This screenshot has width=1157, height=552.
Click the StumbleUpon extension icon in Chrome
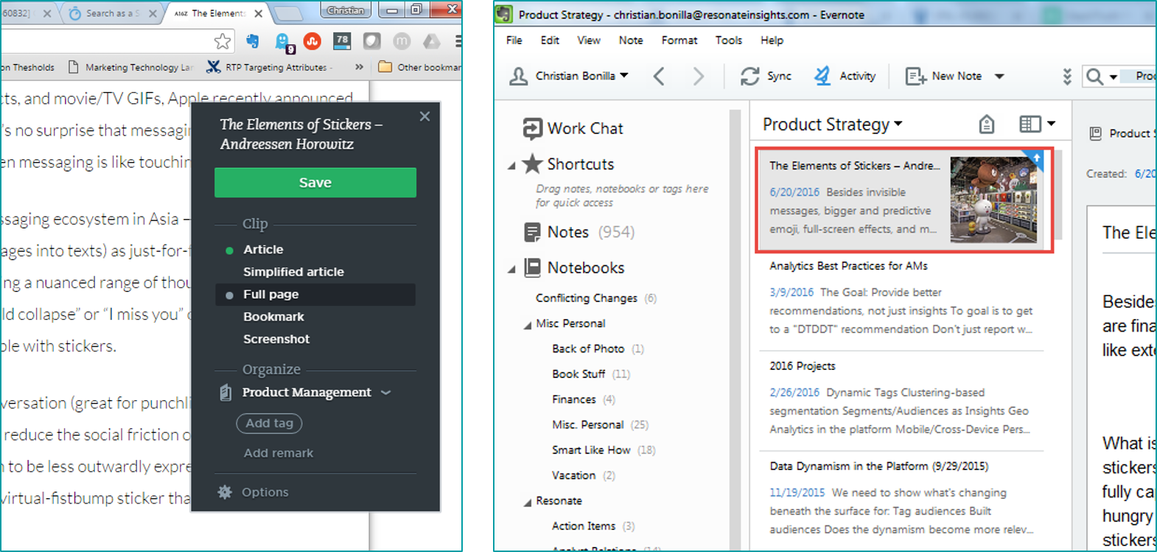click(x=312, y=41)
